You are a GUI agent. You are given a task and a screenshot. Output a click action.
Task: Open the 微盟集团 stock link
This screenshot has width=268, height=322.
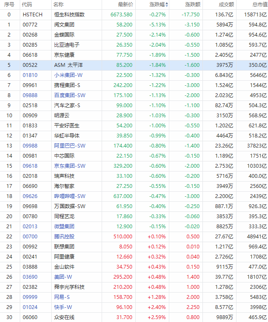64,227
